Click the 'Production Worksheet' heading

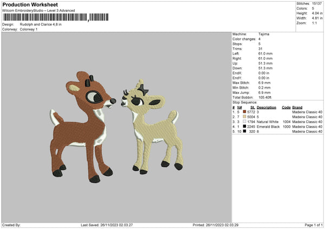pyautogui.click(x=30, y=4)
